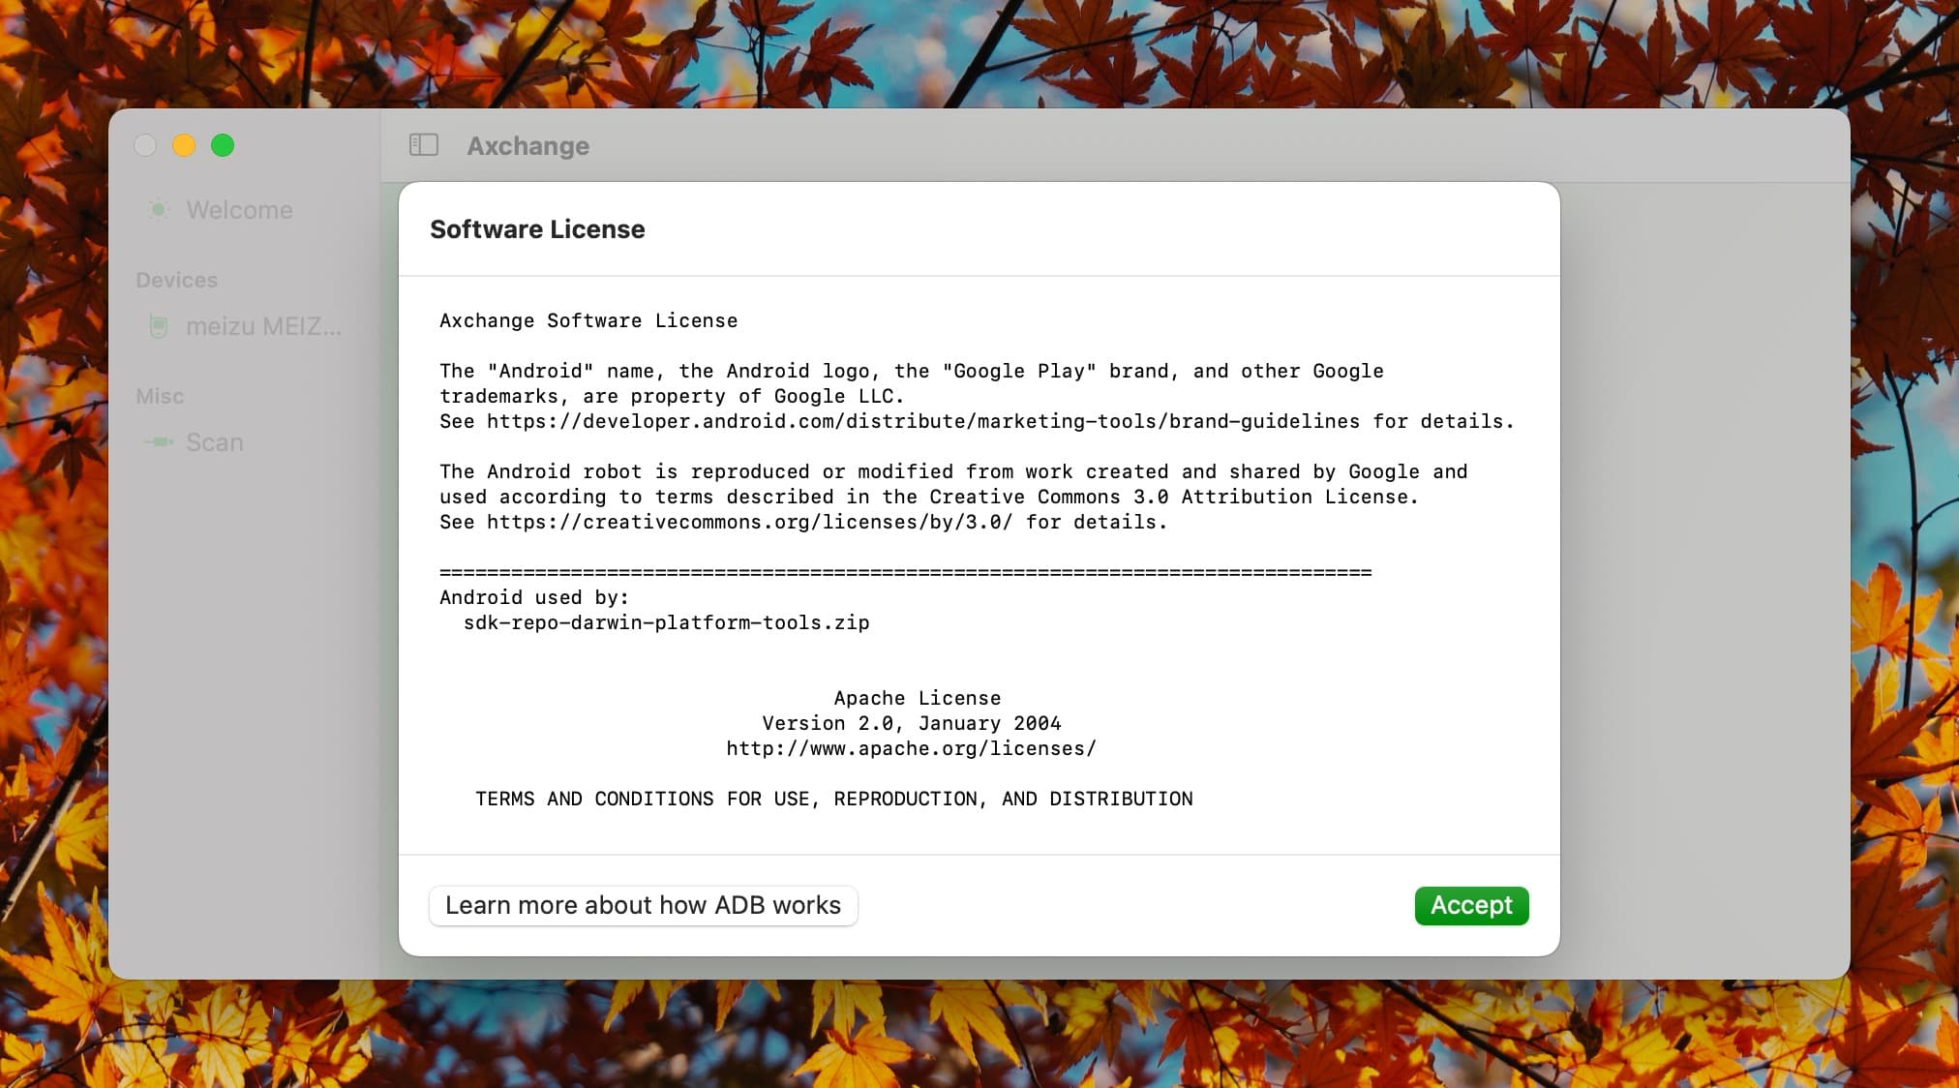The height and width of the screenshot is (1088, 1959).
Task: Click the Scan connector icon
Action: pos(159,441)
